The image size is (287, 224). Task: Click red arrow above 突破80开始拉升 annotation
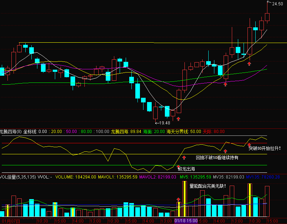[x=249, y=144]
